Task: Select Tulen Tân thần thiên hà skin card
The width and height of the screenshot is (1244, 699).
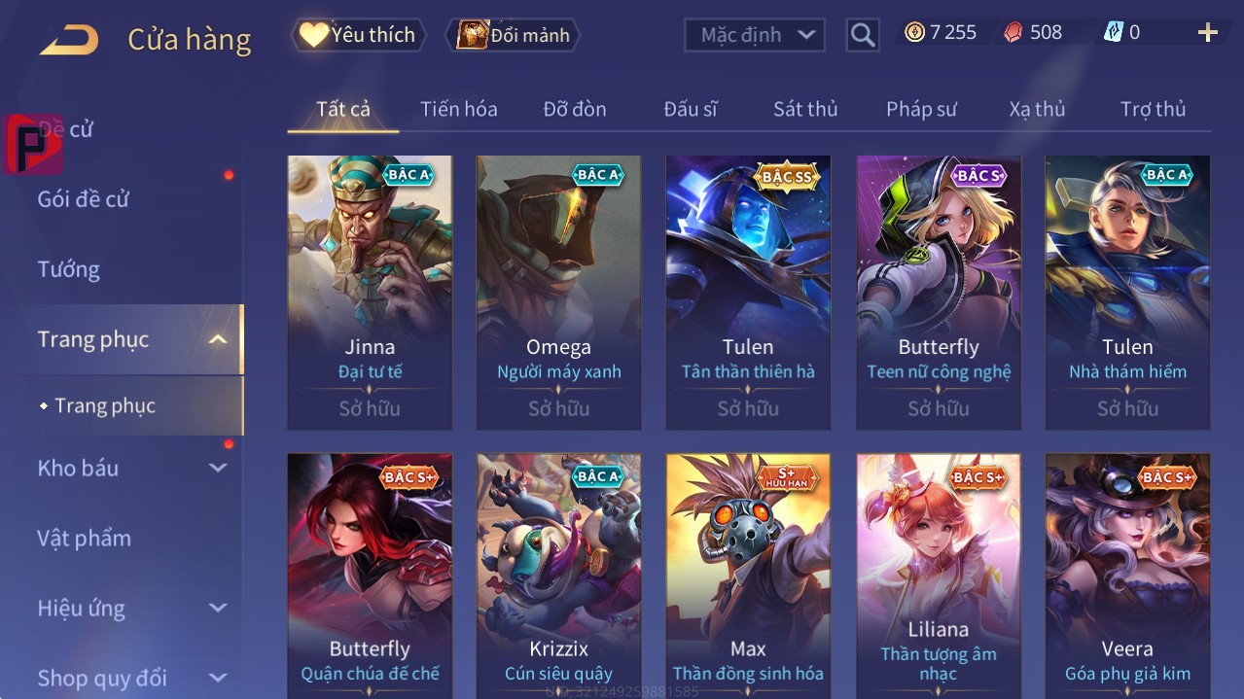Action: pos(748,293)
